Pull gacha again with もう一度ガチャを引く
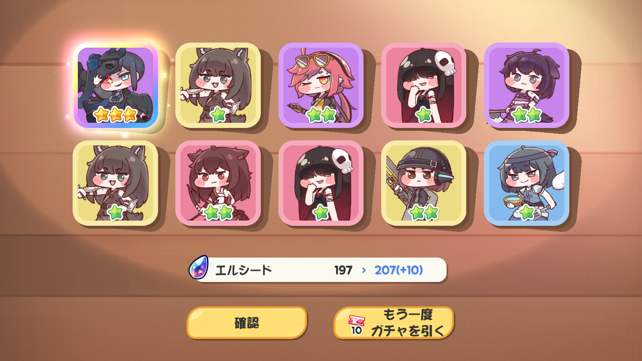 [394, 322]
